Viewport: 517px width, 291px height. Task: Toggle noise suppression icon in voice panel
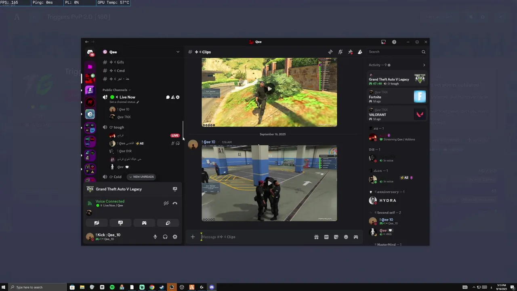click(x=166, y=203)
